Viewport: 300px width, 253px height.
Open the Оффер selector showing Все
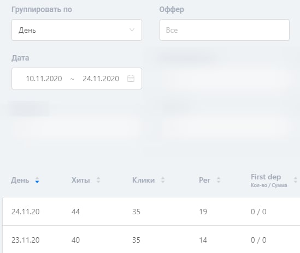tap(225, 30)
